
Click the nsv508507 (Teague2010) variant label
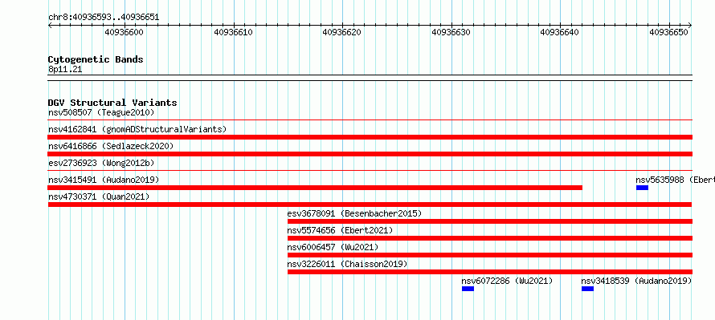click(x=101, y=112)
